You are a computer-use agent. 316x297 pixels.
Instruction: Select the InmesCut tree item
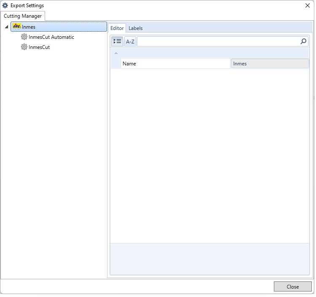click(x=39, y=47)
